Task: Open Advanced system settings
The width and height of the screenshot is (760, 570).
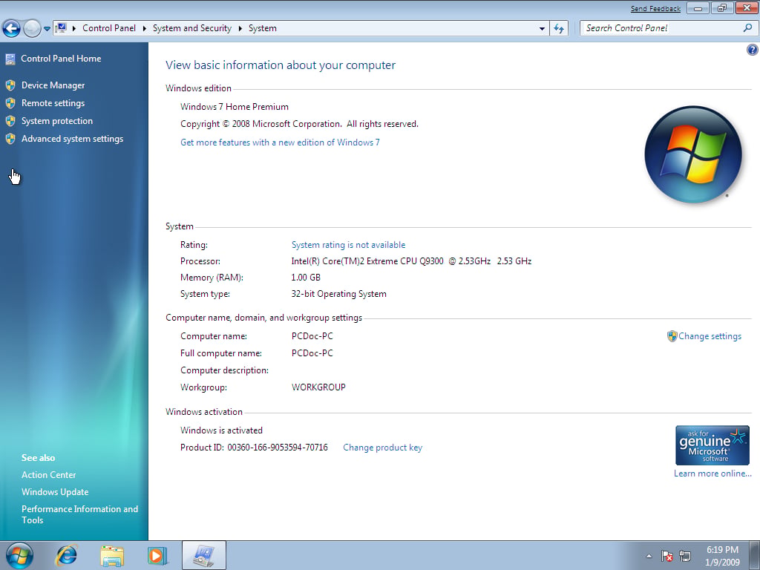Action: (72, 139)
